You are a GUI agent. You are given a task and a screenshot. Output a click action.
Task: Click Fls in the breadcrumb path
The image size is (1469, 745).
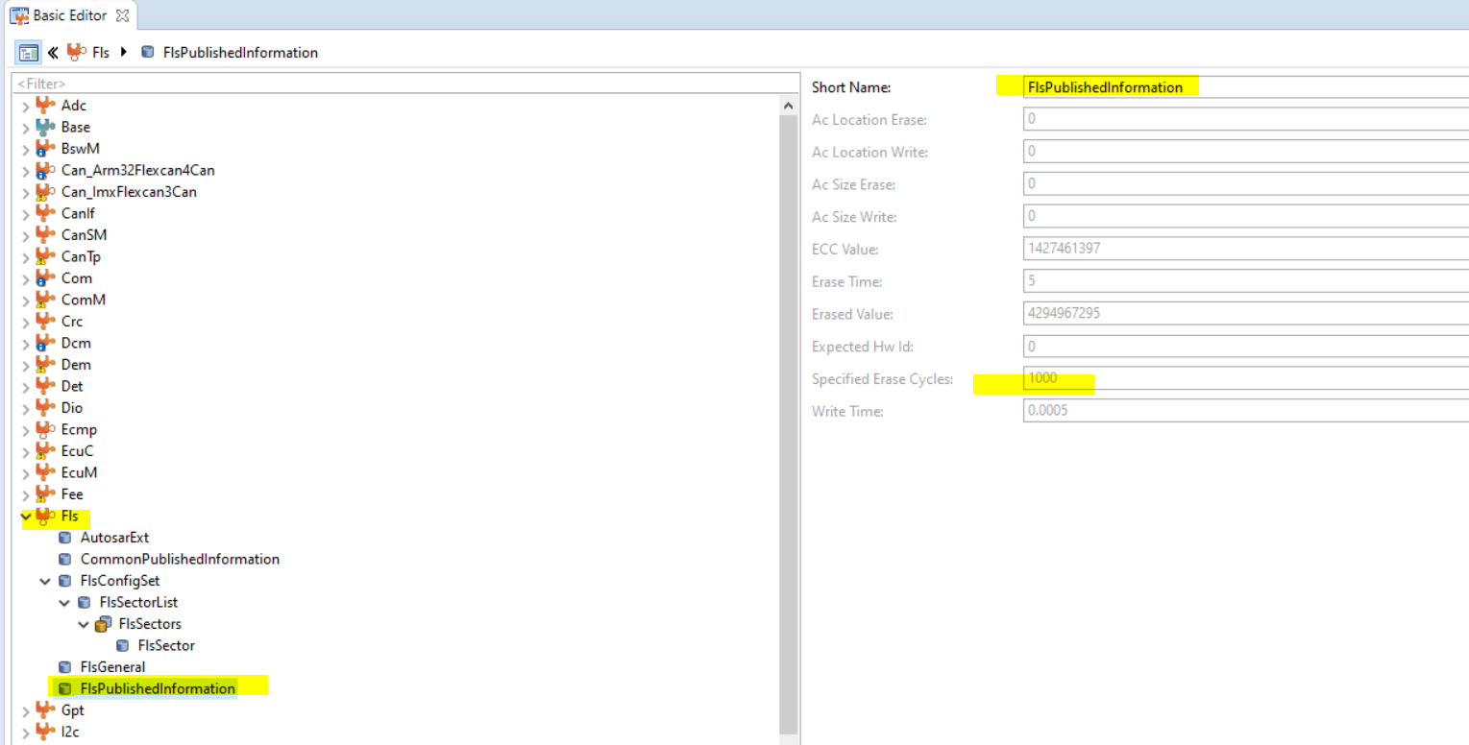(x=101, y=52)
